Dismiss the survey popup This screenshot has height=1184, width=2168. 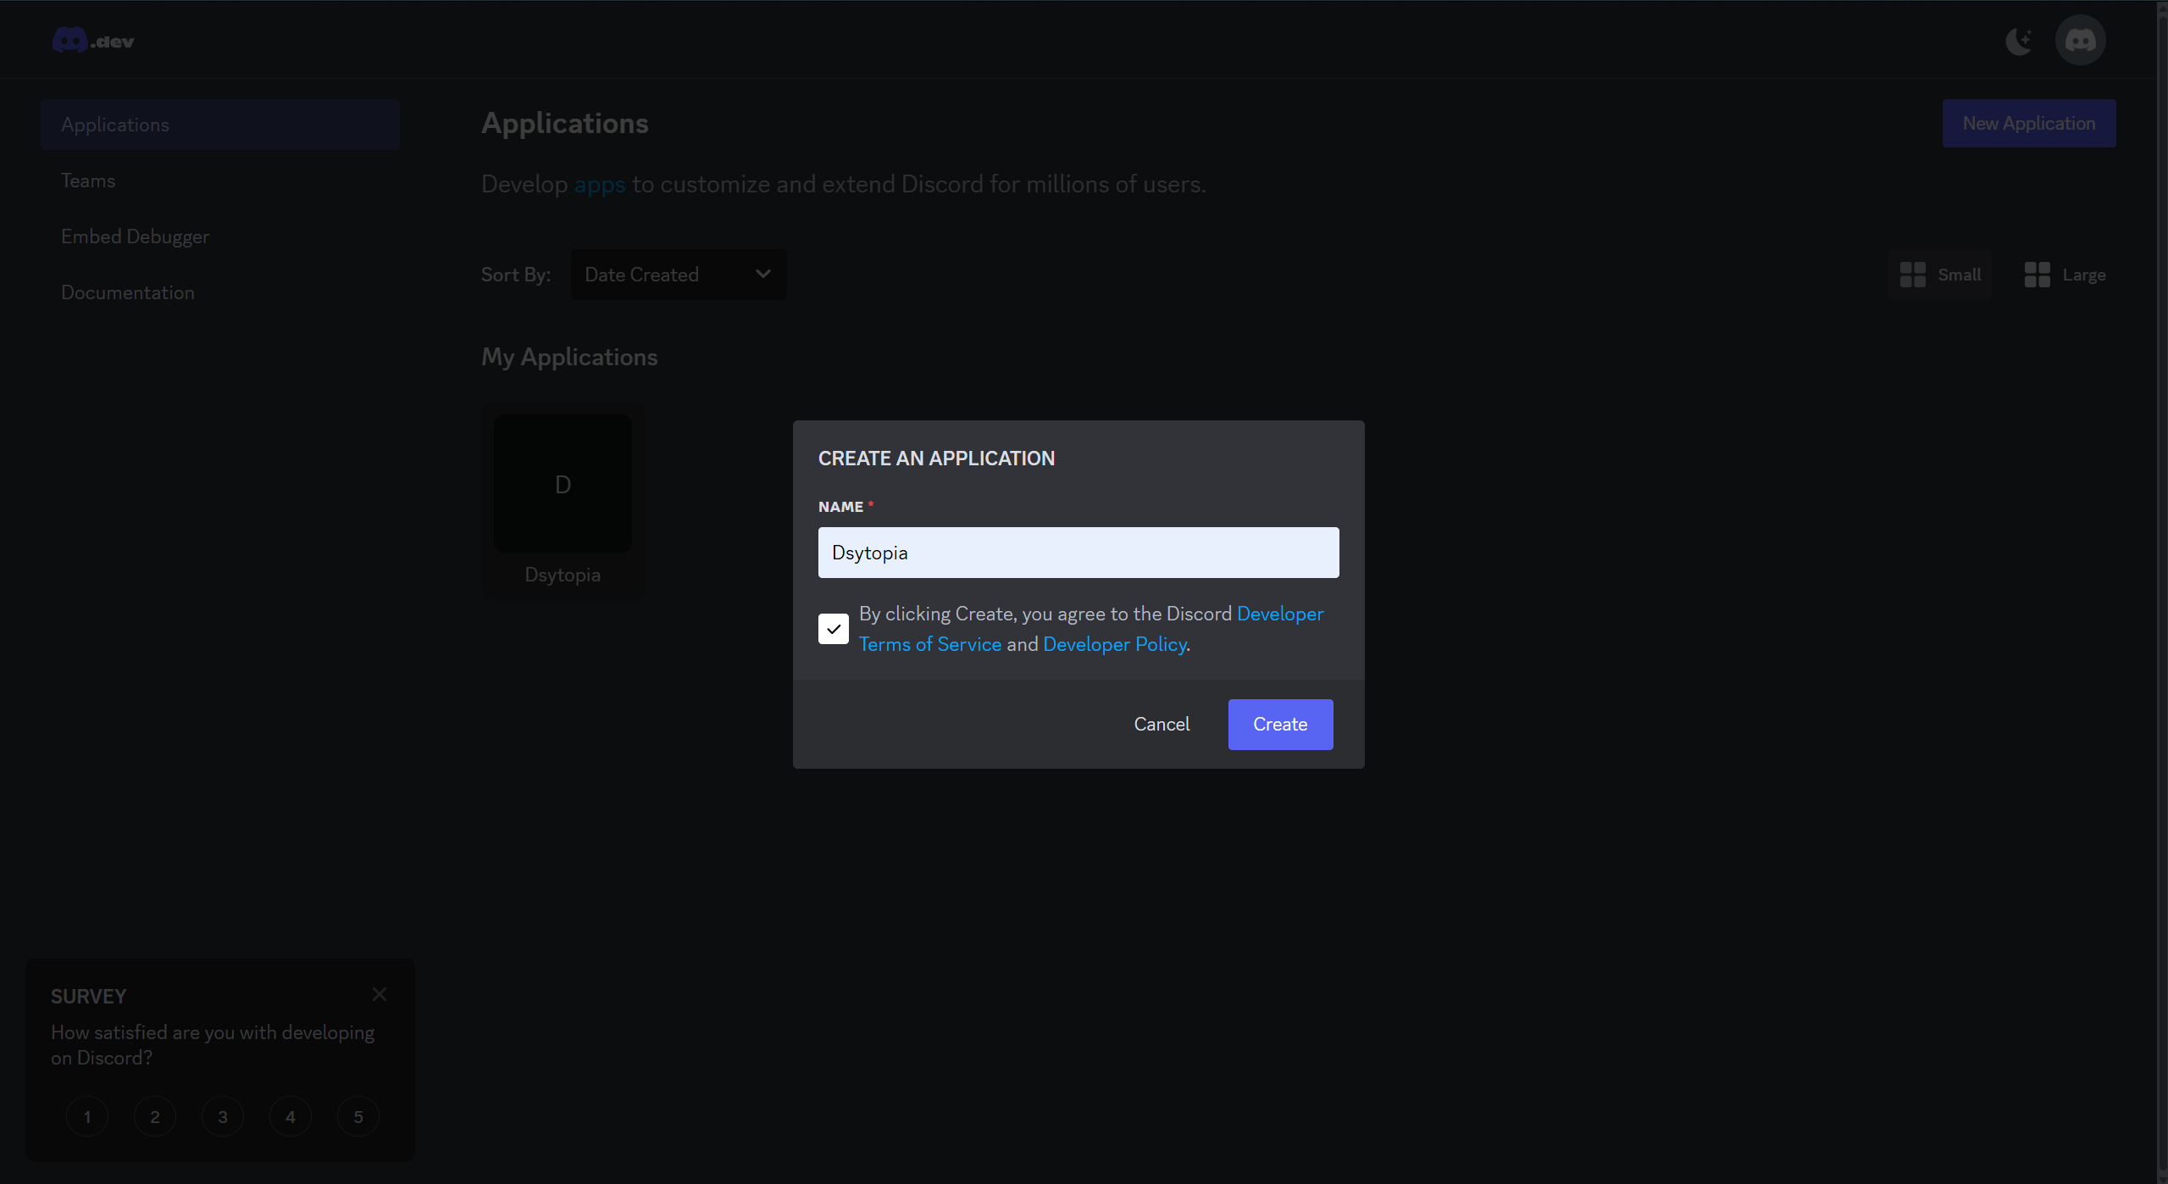point(379,994)
